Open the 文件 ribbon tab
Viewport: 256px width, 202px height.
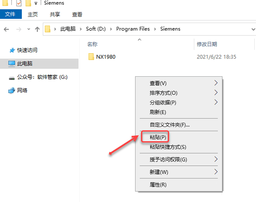click(x=11, y=14)
